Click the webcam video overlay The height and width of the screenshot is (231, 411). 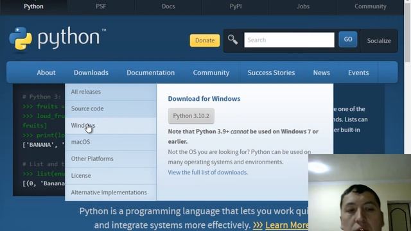pos(360,193)
